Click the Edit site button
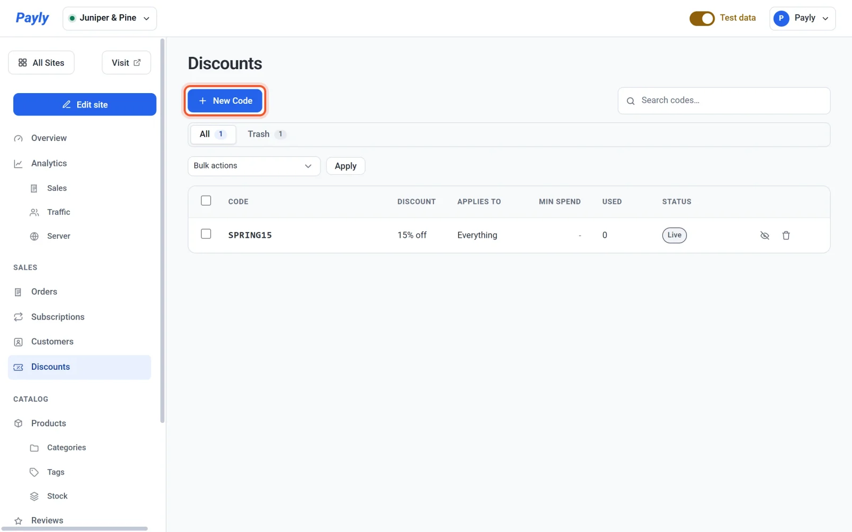 85,104
